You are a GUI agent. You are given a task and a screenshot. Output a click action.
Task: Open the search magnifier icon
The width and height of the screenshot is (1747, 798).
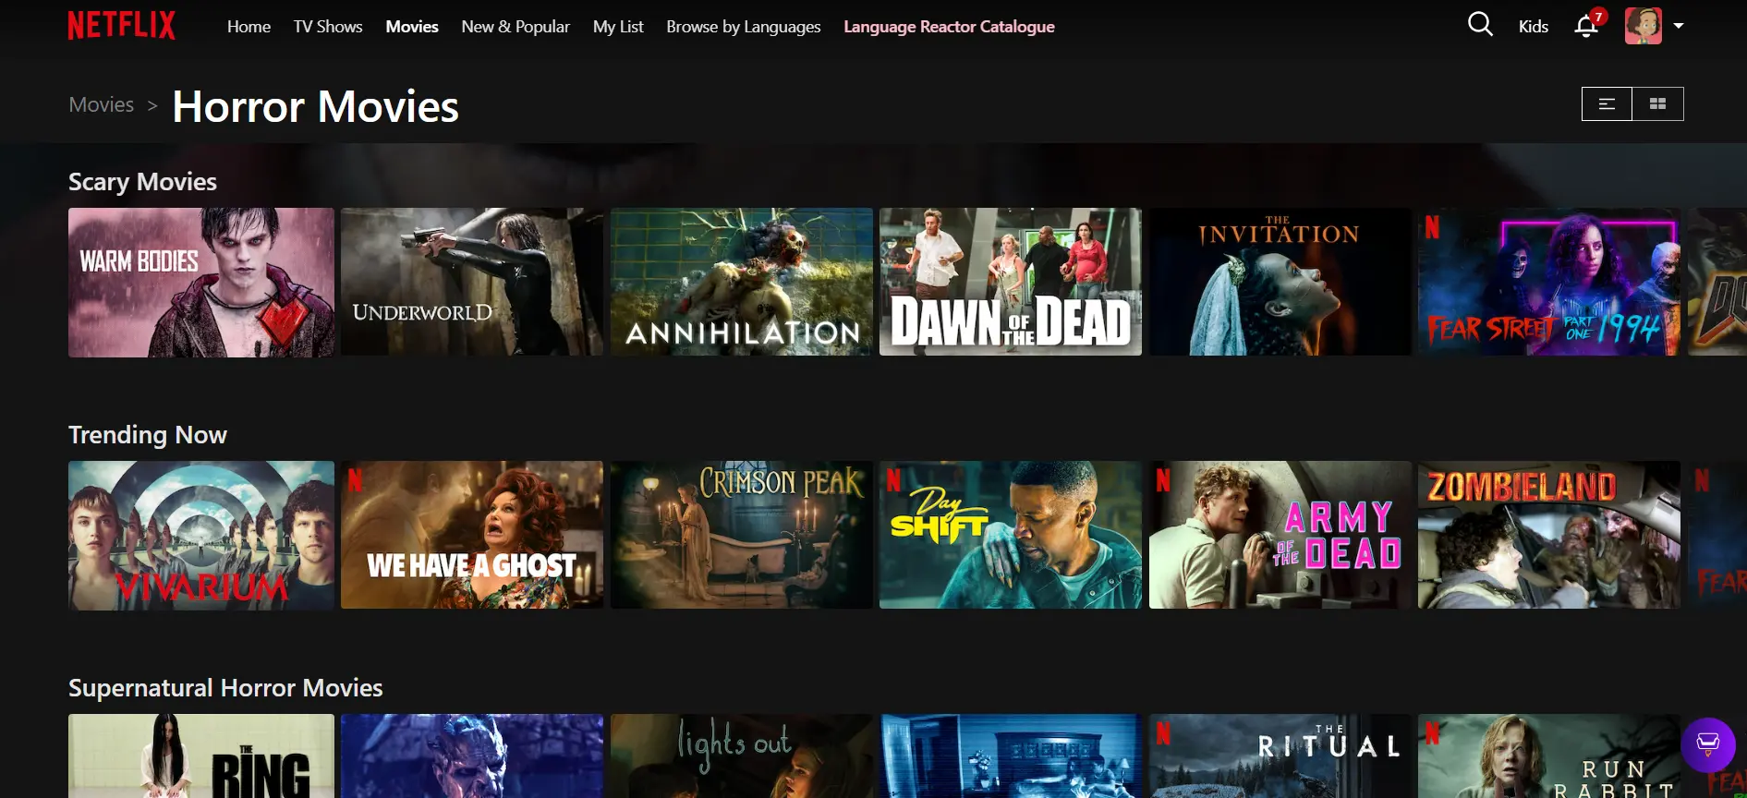point(1480,25)
